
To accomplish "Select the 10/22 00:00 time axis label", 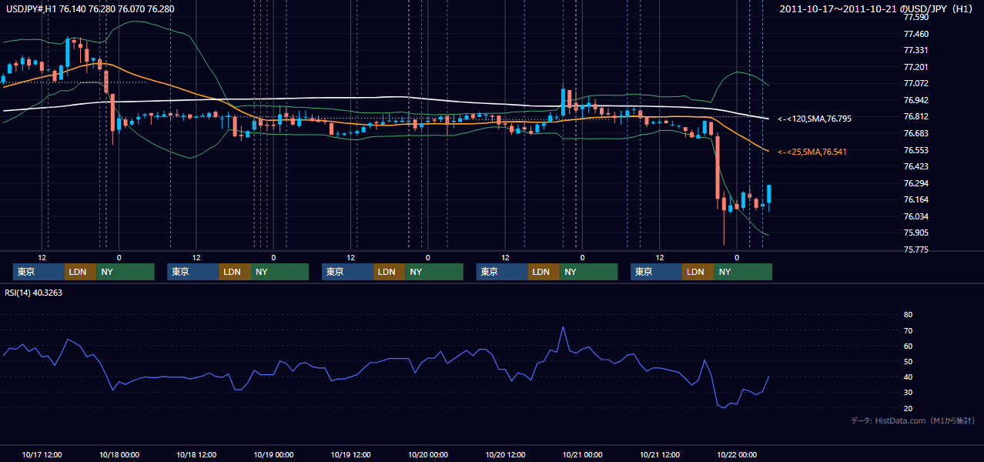I will pyautogui.click(x=737, y=454).
